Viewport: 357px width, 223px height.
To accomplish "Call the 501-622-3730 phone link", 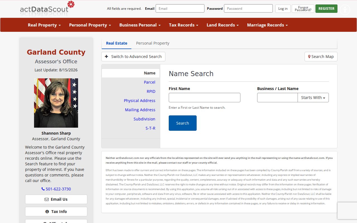I will point(56,189).
